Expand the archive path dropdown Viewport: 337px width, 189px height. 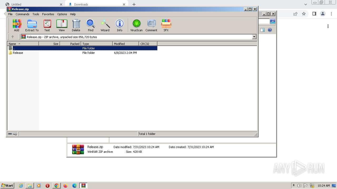click(x=254, y=37)
